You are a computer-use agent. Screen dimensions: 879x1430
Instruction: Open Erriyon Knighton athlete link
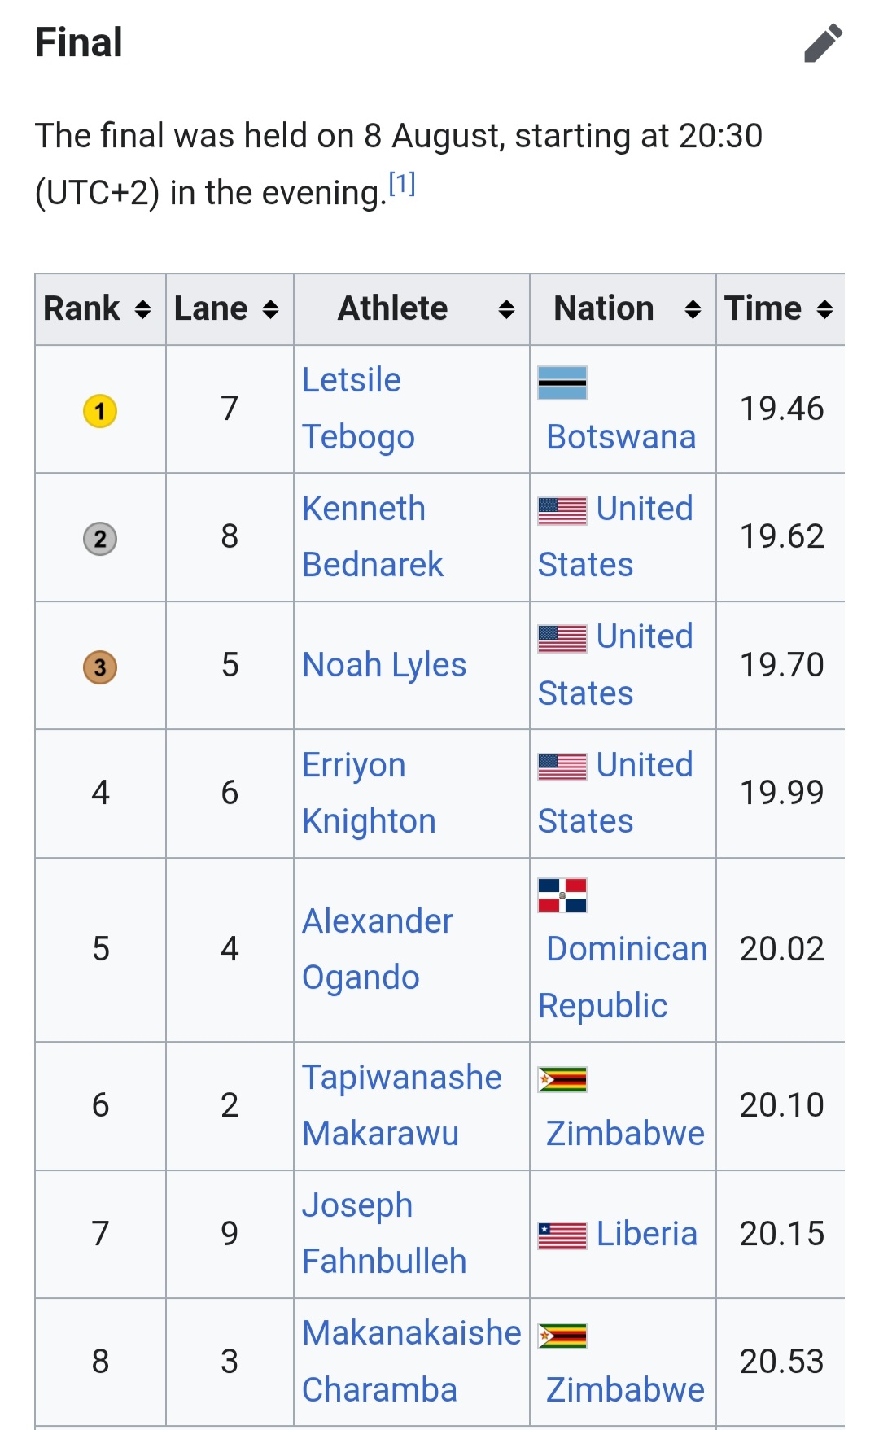[369, 793]
